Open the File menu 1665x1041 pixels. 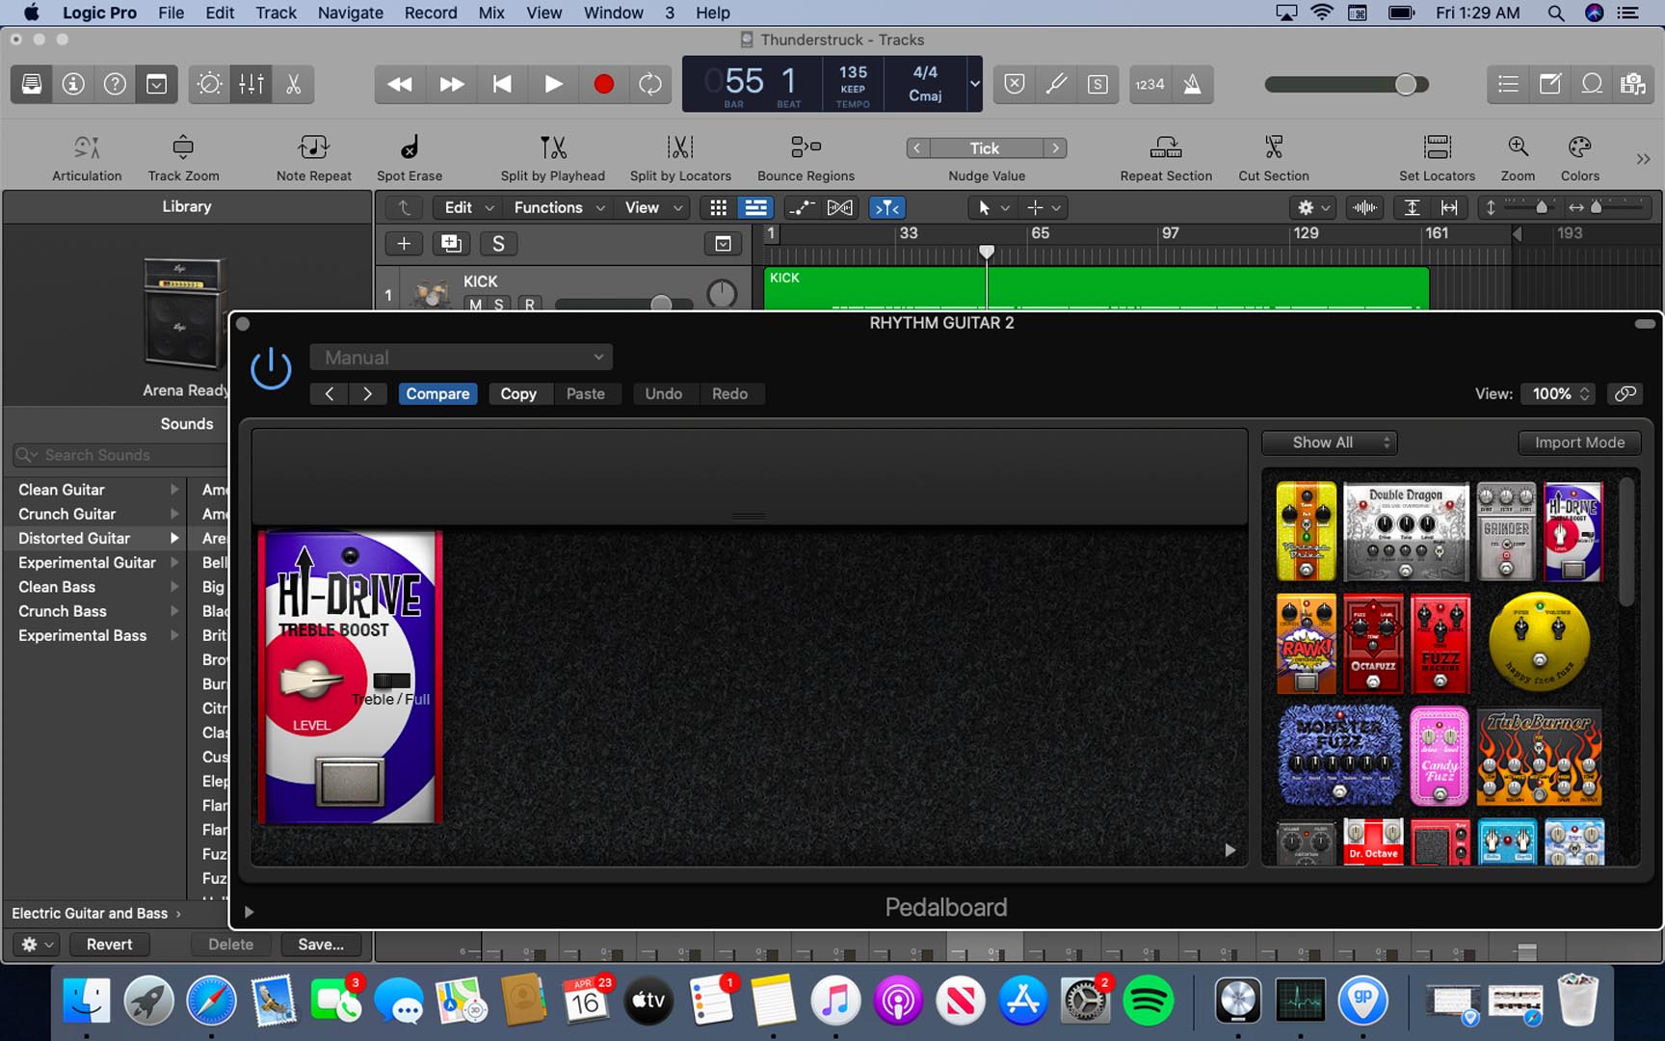pyautogui.click(x=171, y=13)
